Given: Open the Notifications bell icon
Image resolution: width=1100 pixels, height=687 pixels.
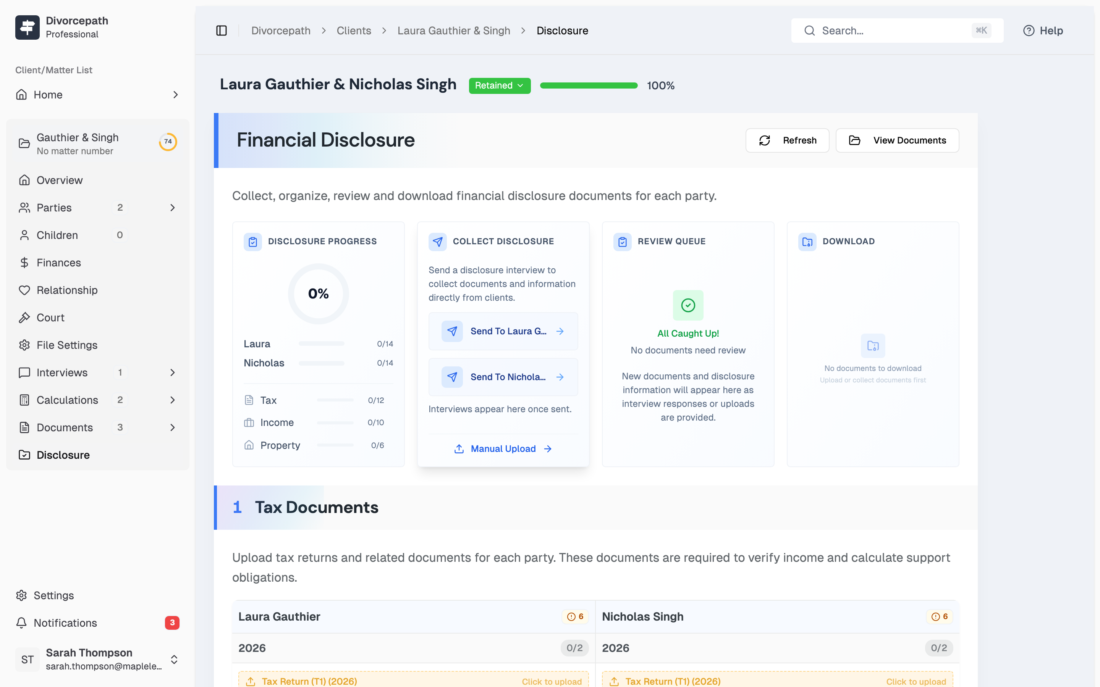Looking at the screenshot, I should (22, 623).
